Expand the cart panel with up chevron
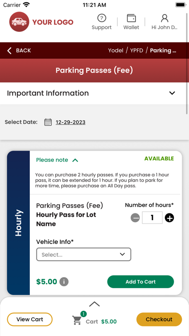Screen dimensions: 189x336 click(94, 304)
